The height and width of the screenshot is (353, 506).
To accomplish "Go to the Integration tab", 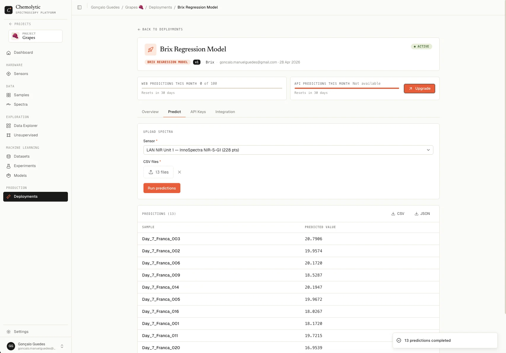I will tap(225, 112).
